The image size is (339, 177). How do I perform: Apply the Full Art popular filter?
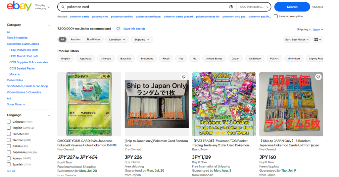click(x=274, y=58)
